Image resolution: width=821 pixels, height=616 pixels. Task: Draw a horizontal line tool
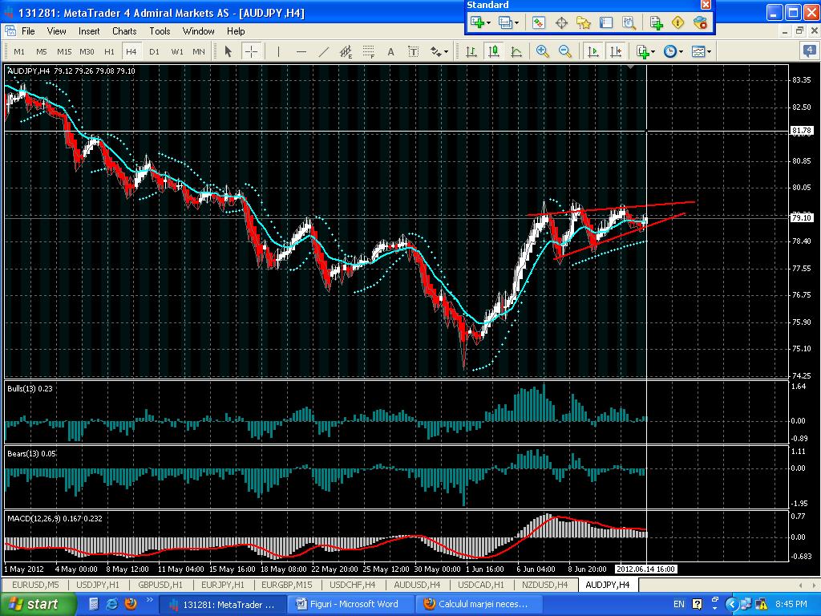(301, 51)
